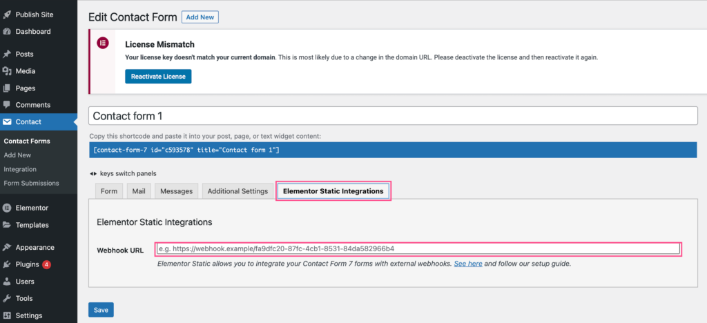Click the 'Webhook URL' field label
707x323 pixels.
coord(120,251)
